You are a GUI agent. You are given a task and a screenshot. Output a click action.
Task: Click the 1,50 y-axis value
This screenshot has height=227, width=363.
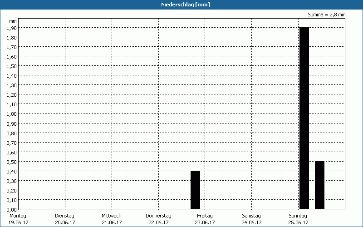coord(12,66)
